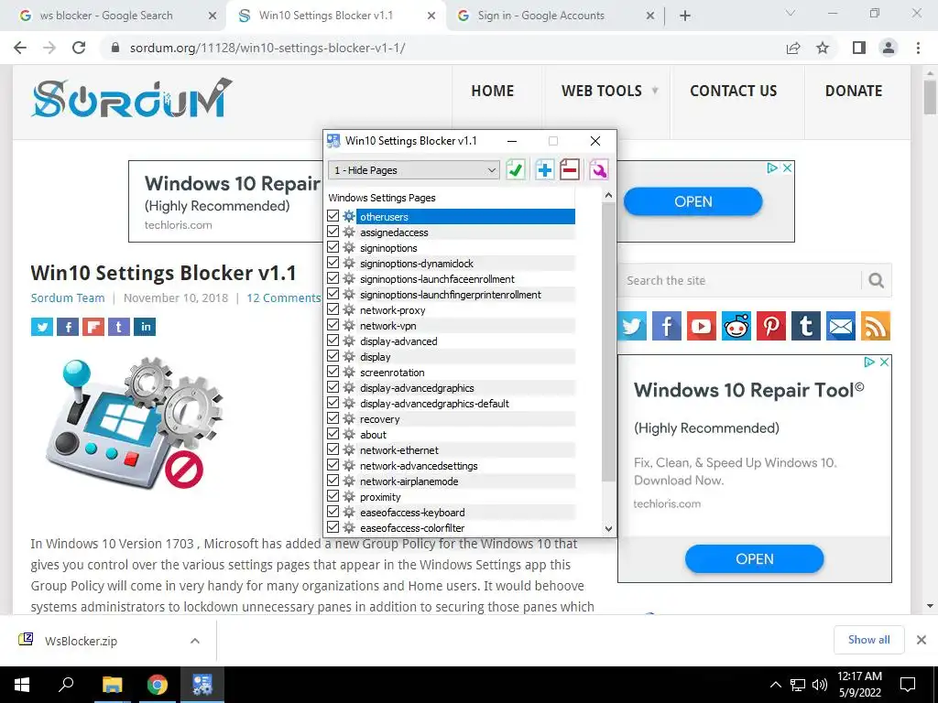Click the settings list scroll down arrow

click(608, 528)
